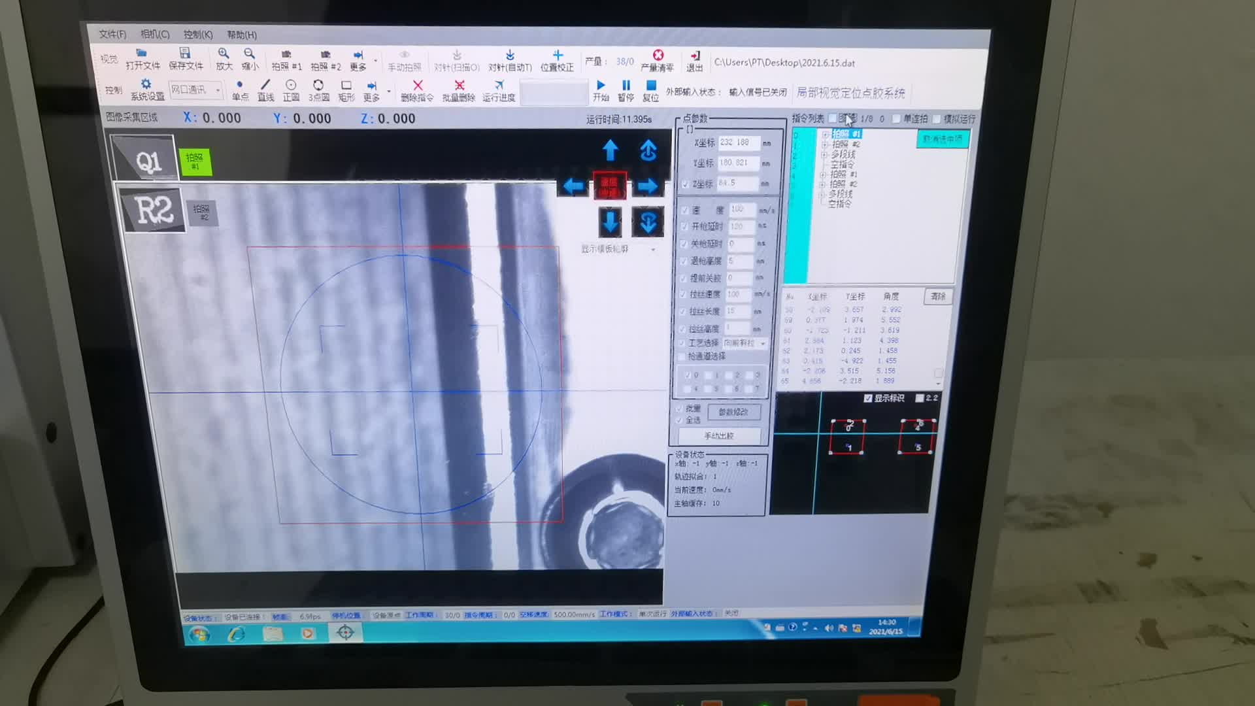Reset output count with 产量清零

click(658, 61)
